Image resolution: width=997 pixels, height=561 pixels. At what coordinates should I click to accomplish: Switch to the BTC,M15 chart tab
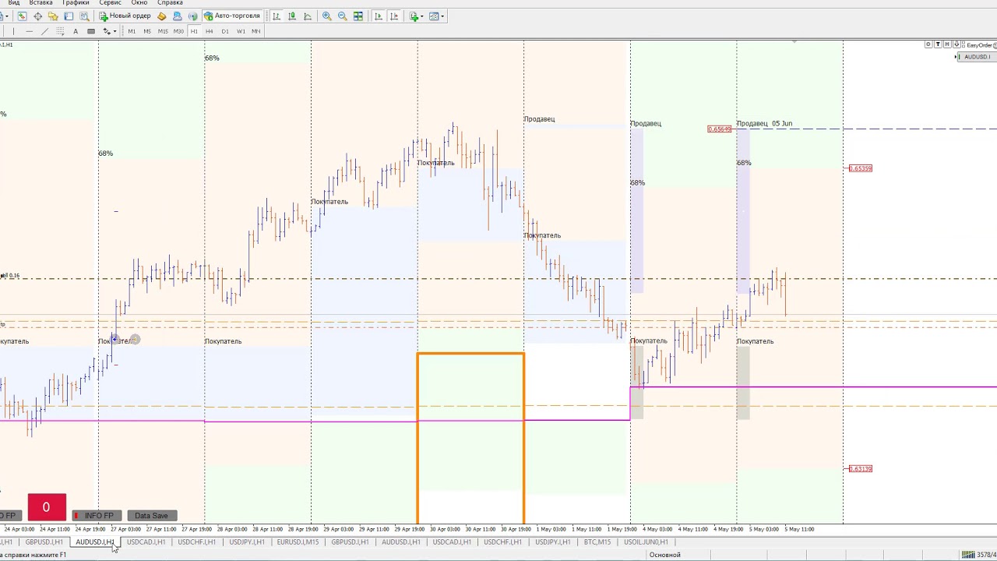[x=597, y=542]
